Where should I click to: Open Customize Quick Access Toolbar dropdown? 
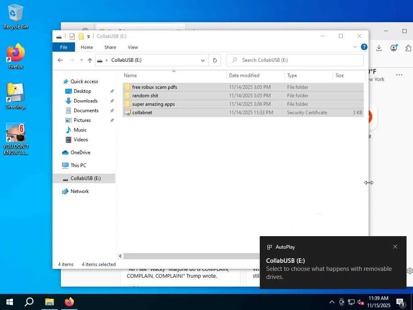[88, 37]
